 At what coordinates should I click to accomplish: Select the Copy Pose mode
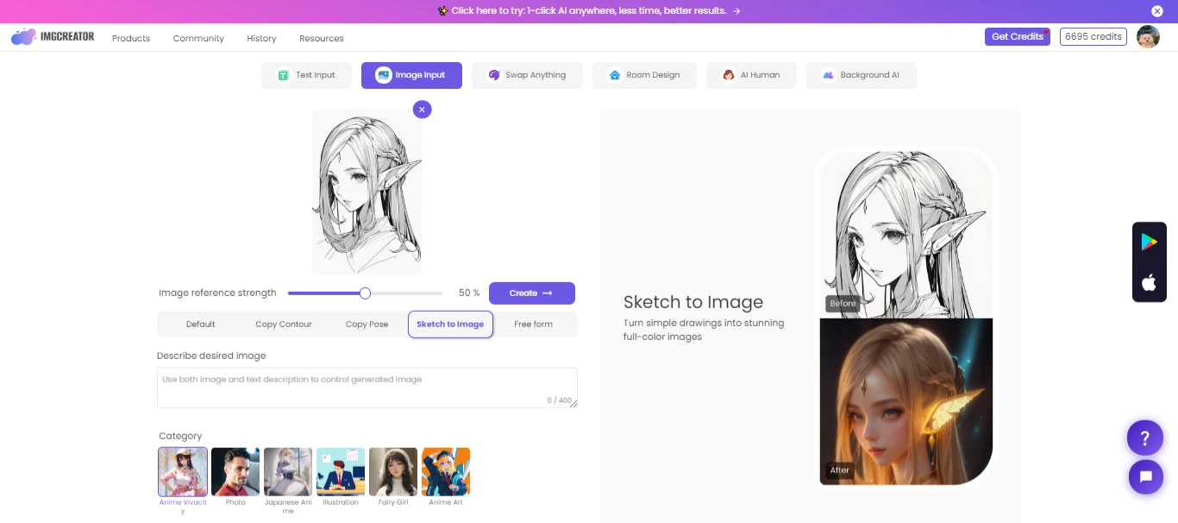point(367,325)
